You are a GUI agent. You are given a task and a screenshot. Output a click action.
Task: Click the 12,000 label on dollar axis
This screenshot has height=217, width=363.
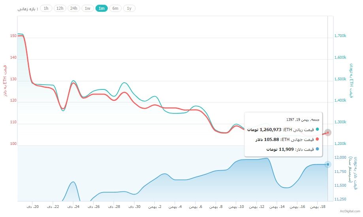point(340,158)
